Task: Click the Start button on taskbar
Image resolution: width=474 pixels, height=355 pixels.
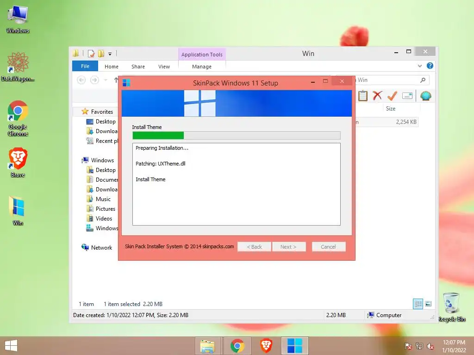Action: point(11,346)
